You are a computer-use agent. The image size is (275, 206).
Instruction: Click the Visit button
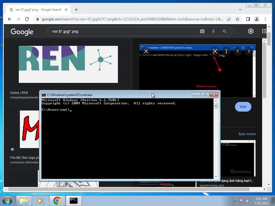click(243, 107)
